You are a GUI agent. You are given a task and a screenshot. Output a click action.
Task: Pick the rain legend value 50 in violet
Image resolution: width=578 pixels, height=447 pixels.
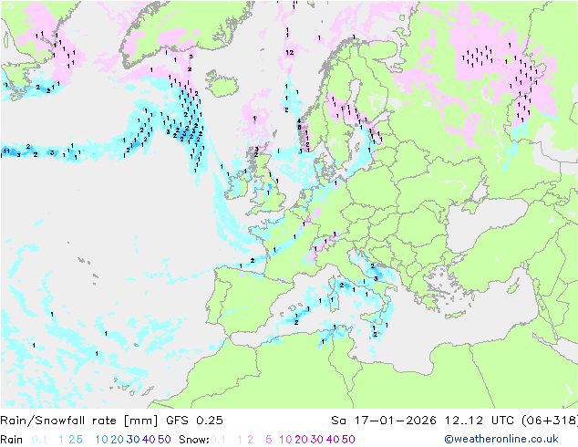click(164, 440)
